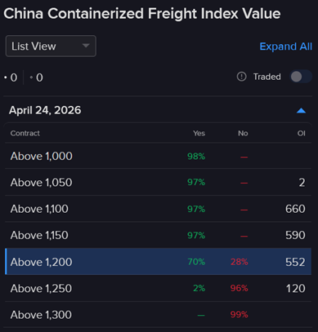Click the 2% Yes price for Above 1,250
This screenshot has width=318, height=332.
(x=199, y=288)
